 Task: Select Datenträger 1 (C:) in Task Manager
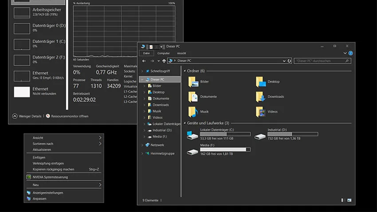pyautogui.click(x=38, y=44)
